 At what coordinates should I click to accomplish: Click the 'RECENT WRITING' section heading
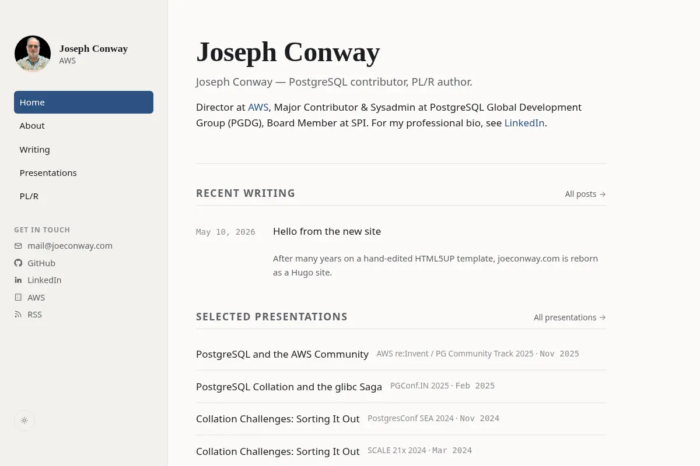coord(246,193)
